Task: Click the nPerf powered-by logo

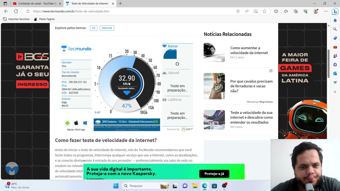Action: 187,129
